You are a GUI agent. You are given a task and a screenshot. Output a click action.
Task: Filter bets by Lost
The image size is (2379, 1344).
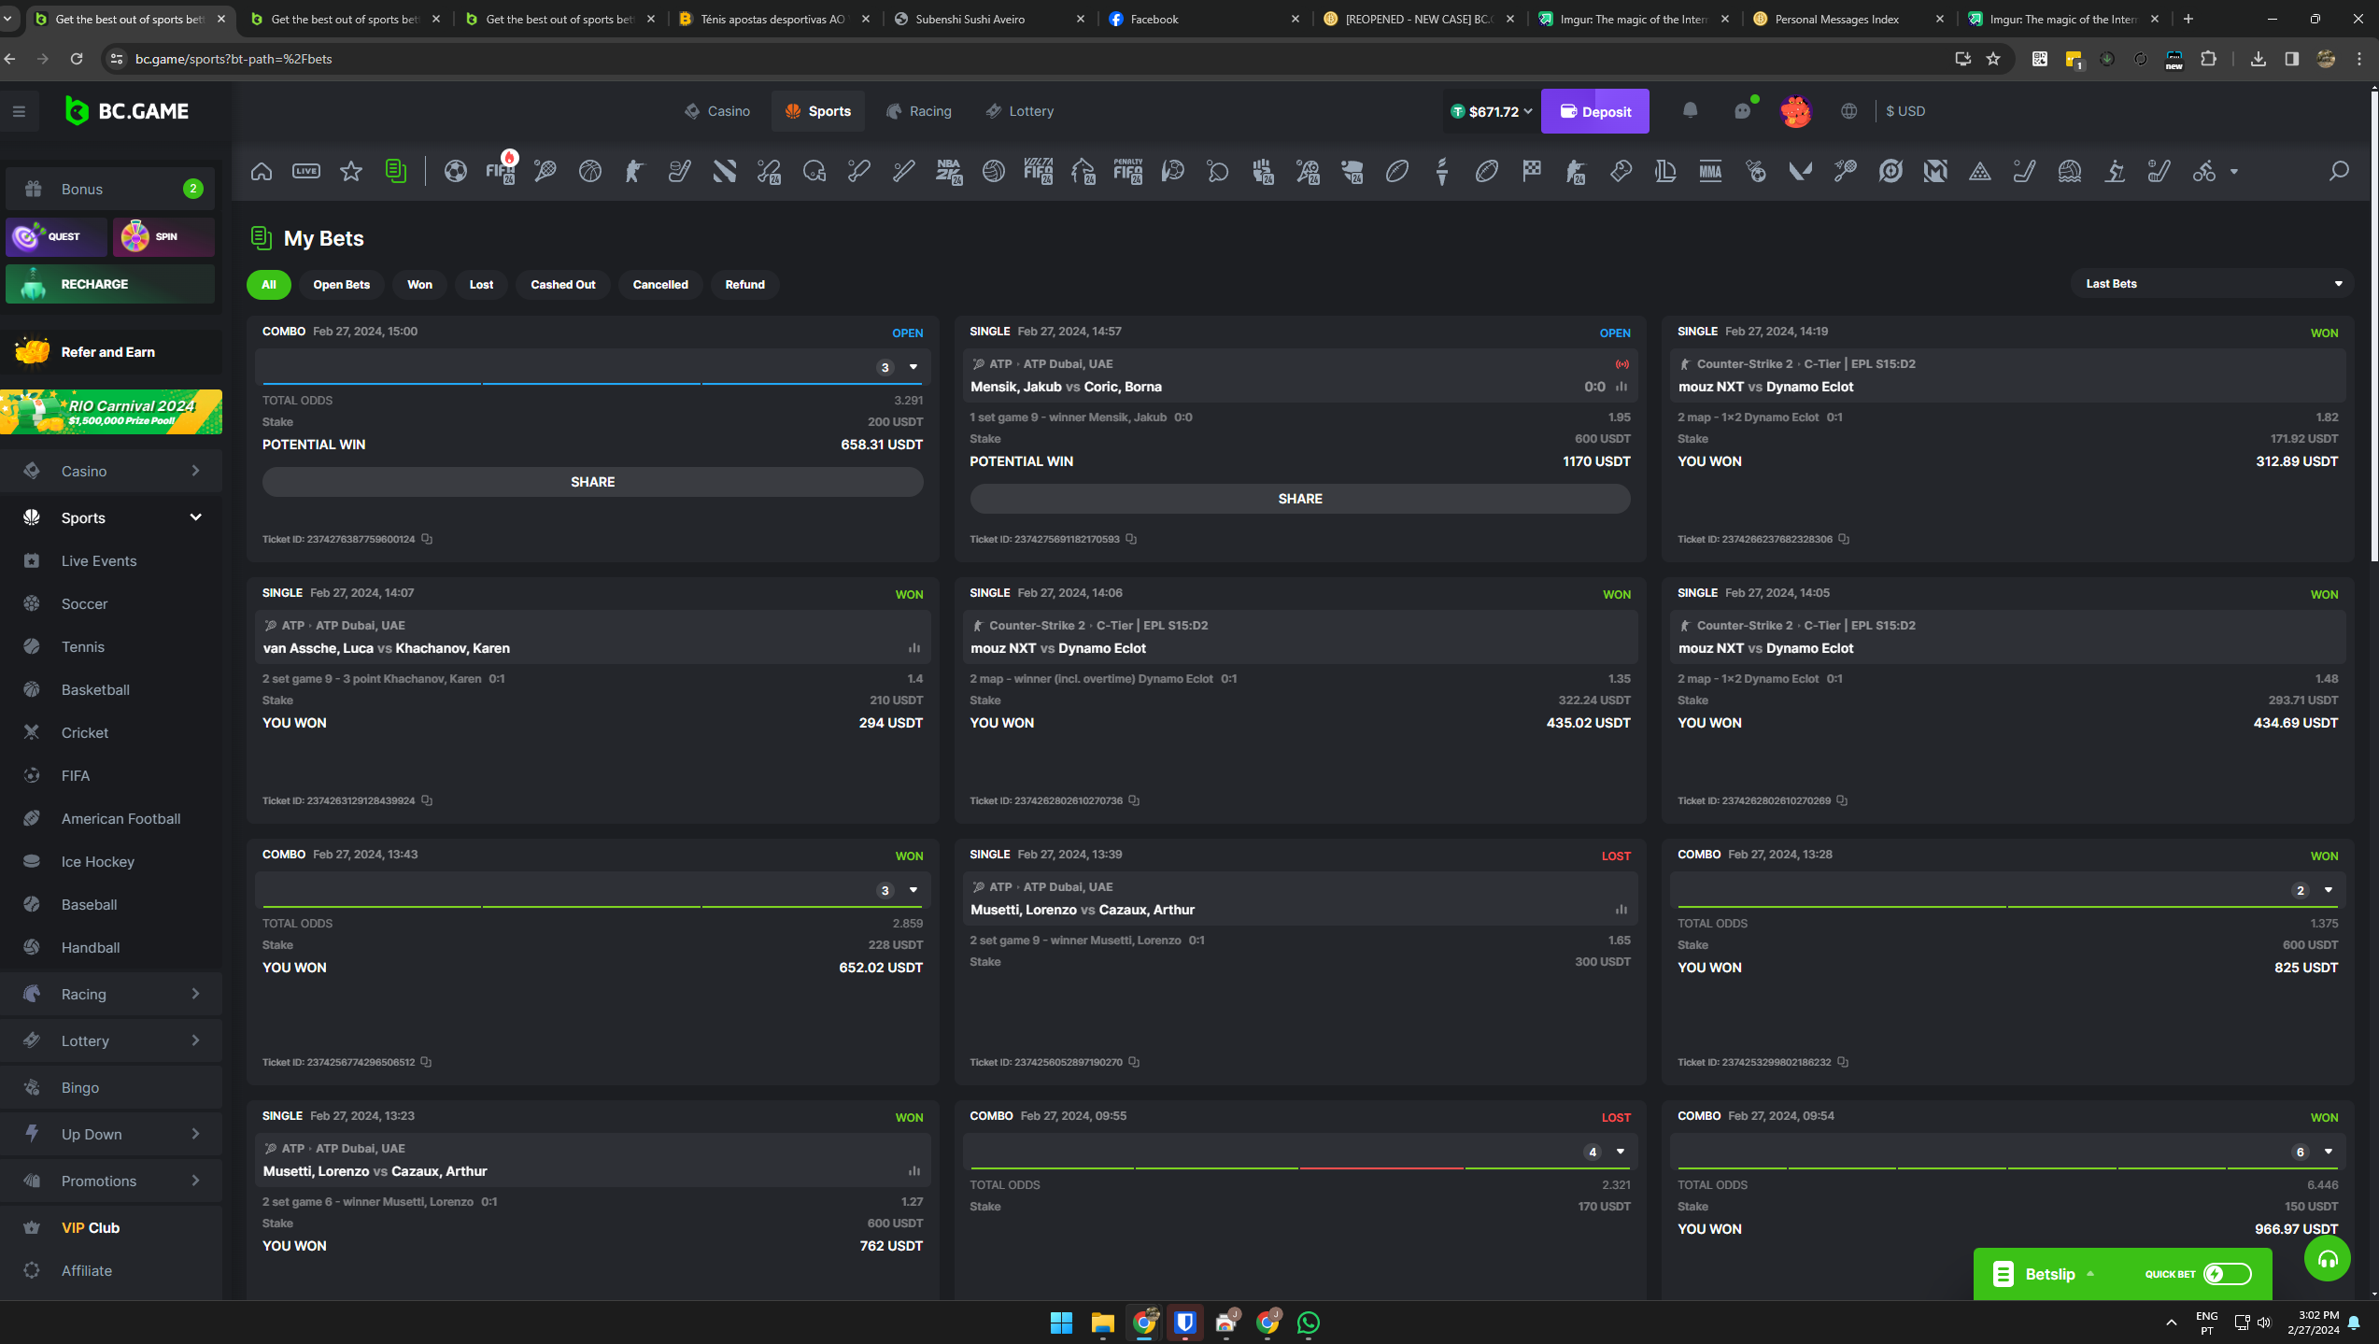point(481,285)
